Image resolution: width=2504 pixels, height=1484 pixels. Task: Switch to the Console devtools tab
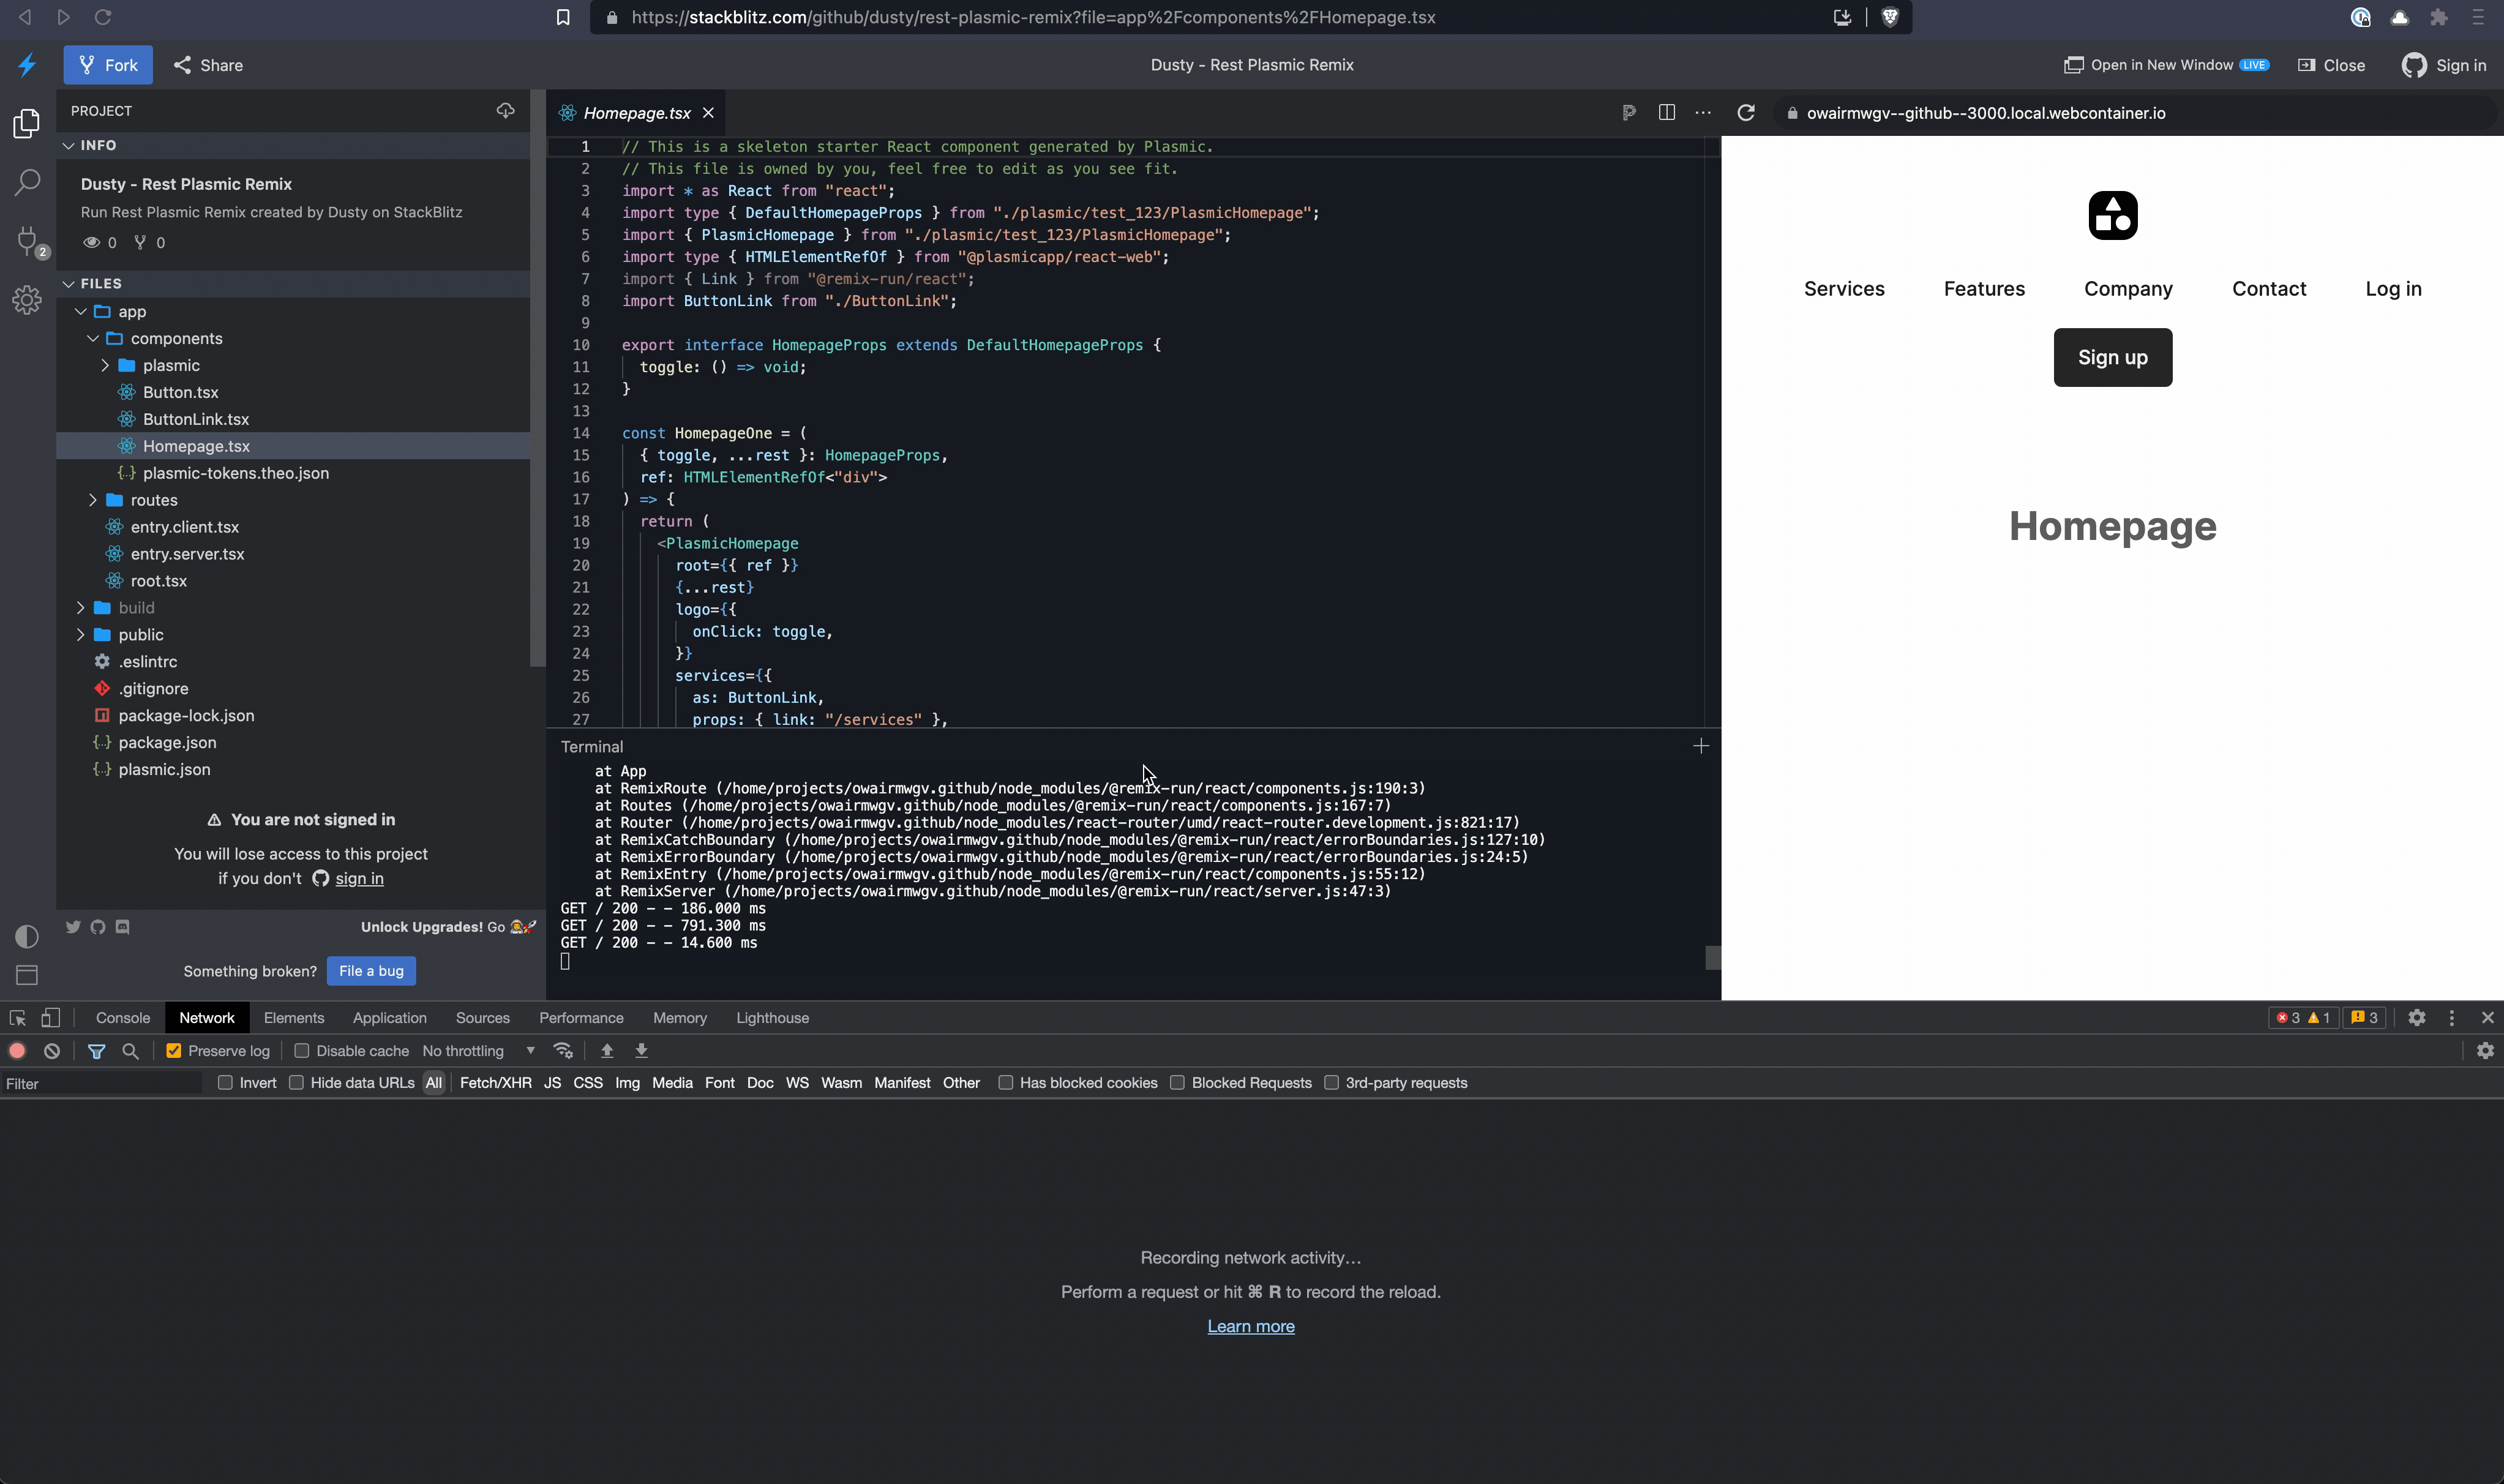[x=123, y=1018]
